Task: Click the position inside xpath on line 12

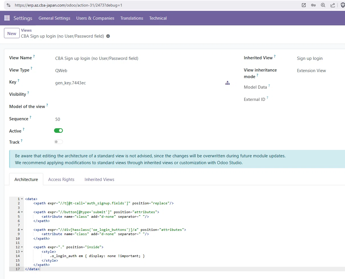Action: [68, 247]
